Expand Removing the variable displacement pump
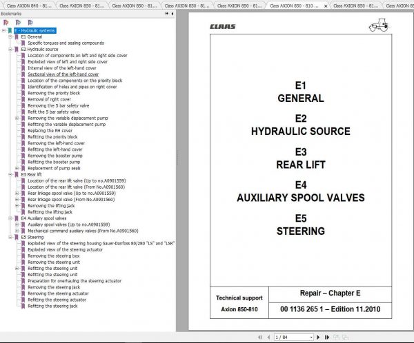Image resolution: width=414 pixels, height=343 pixels. [17, 118]
